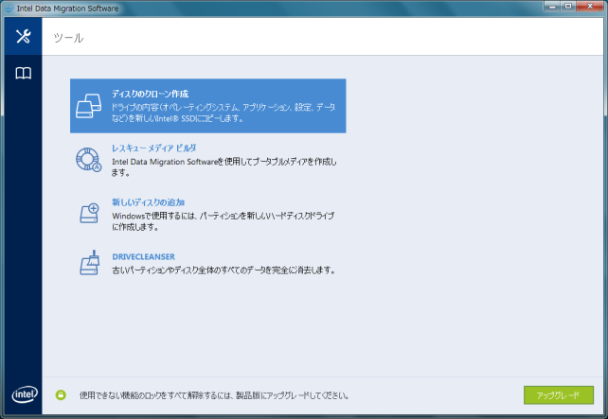The height and width of the screenshot is (419, 608).
Task: Click the disk clone icon
Action: point(89,106)
